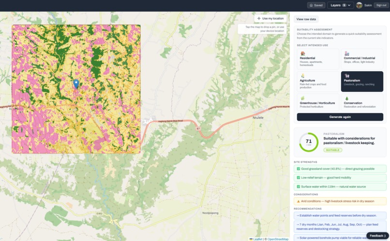The height and width of the screenshot is (241, 390).
Task: Click the Sakin user avatar
Action: 359,5
